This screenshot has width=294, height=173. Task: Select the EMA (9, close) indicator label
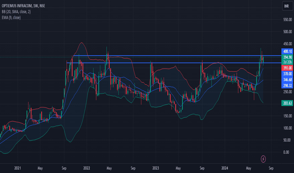click(11, 18)
